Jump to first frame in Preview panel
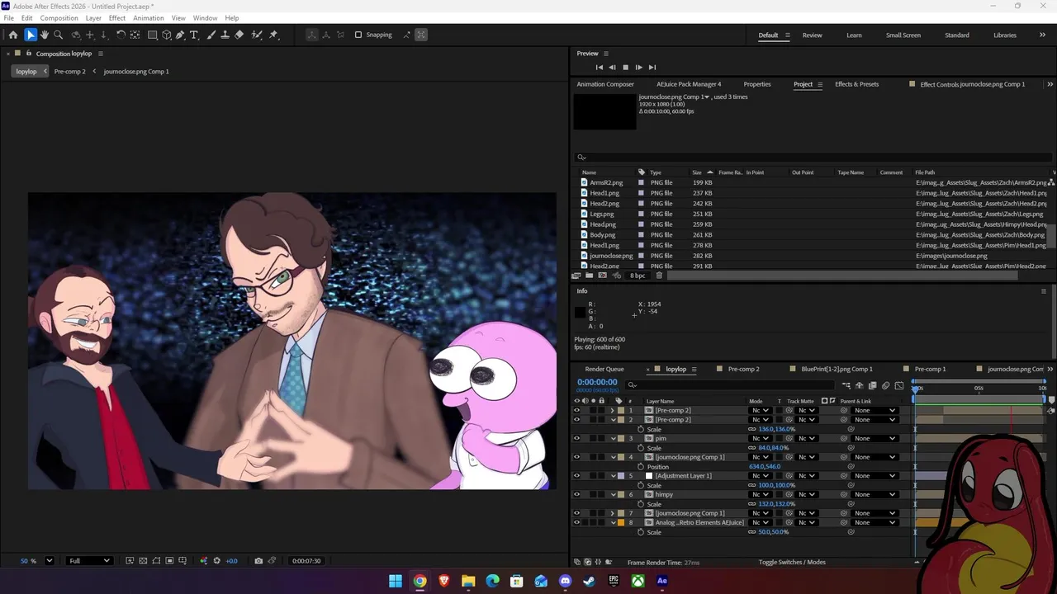The width and height of the screenshot is (1057, 594). pyautogui.click(x=600, y=68)
